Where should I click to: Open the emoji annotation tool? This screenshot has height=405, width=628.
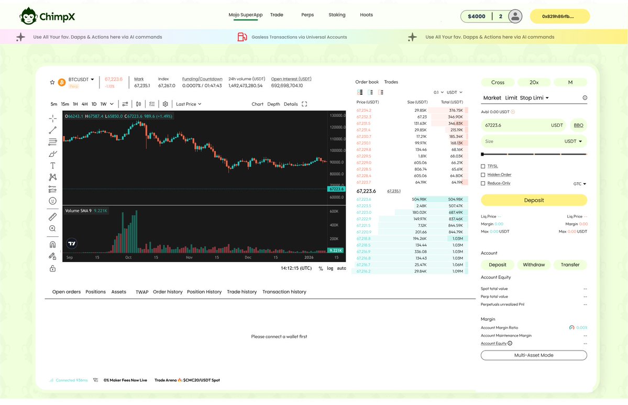point(52,201)
